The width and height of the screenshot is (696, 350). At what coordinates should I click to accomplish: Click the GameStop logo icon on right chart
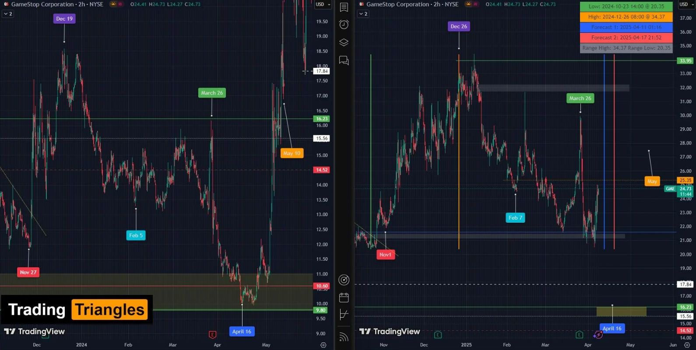[362, 4]
